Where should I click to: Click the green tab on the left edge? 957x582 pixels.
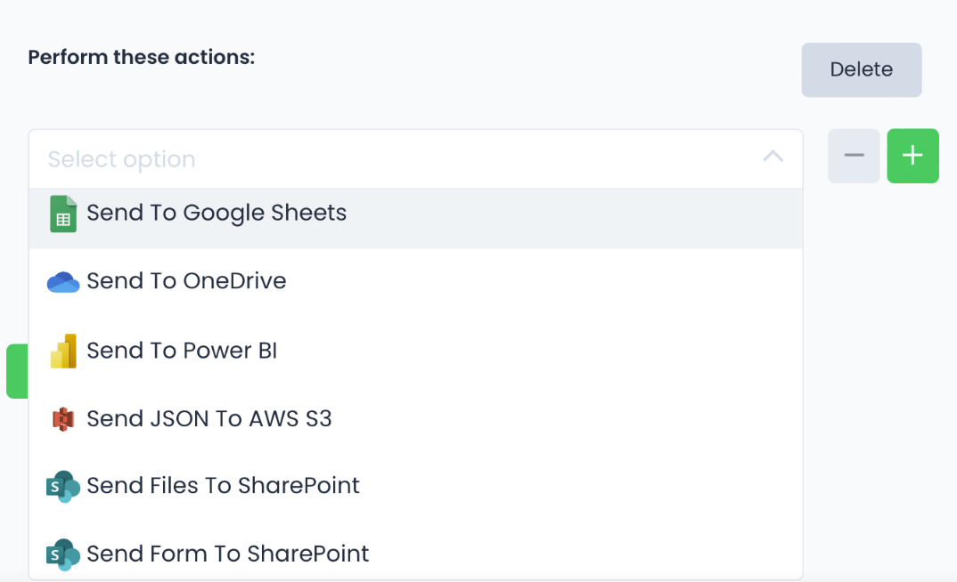(x=16, y=371)
